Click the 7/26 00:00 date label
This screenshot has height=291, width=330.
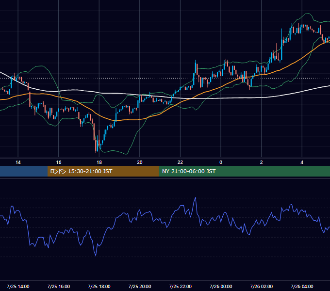[x=221, y=286]
